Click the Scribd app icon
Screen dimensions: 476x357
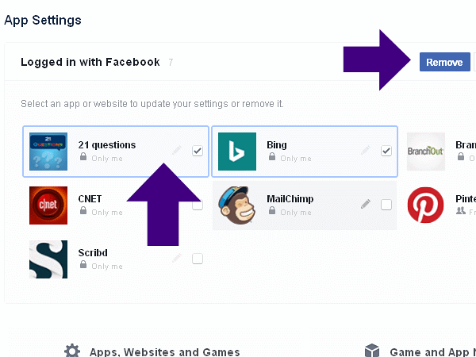point(48,259)
